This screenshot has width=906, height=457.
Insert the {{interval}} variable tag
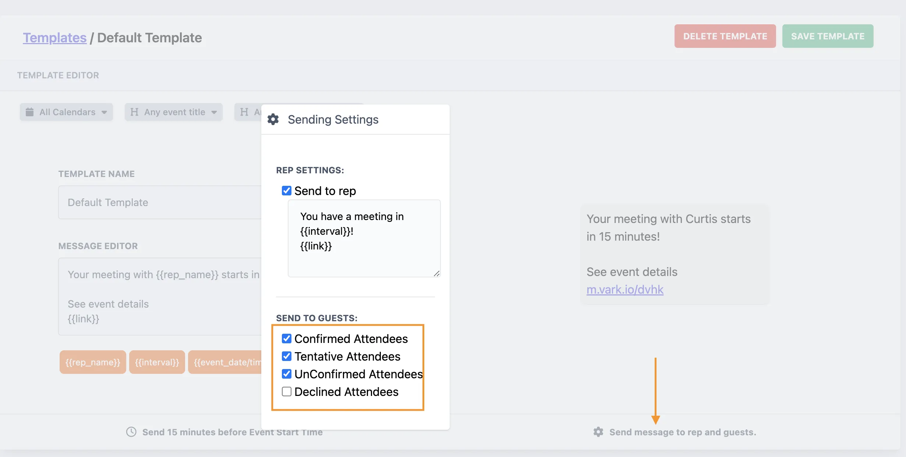[157, 362]
